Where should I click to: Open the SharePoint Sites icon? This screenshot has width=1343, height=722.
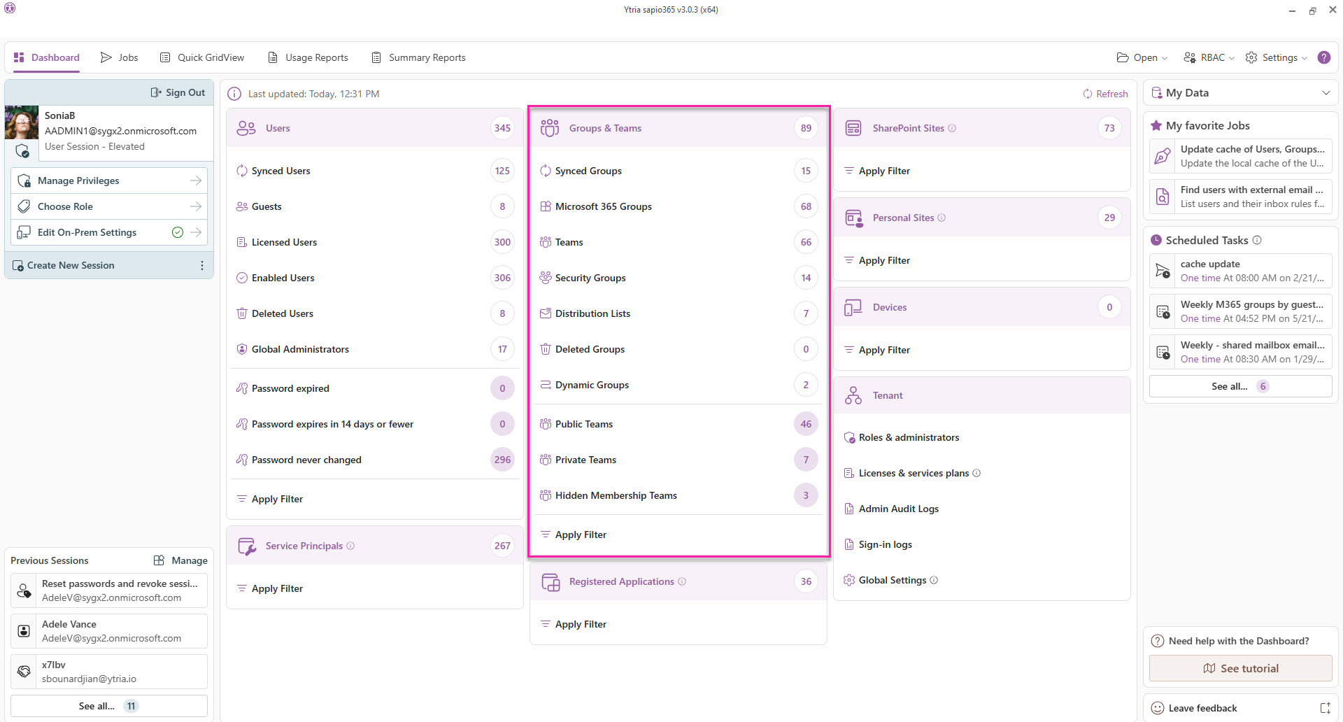(x=853, y=127)
